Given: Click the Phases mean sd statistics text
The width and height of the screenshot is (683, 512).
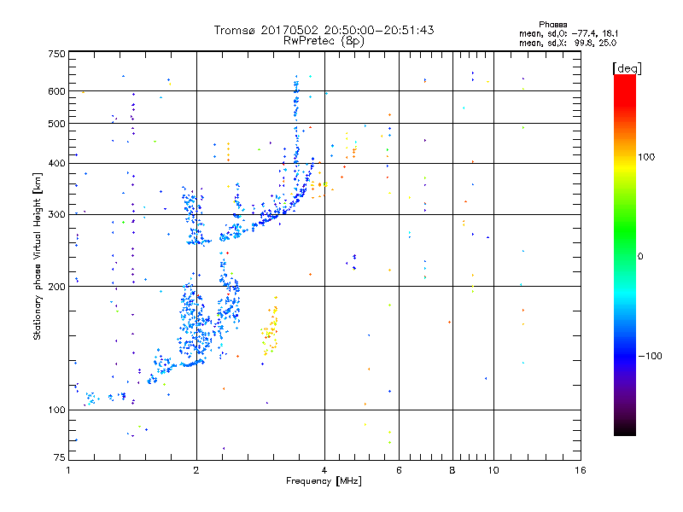Looking at the screenshot, I should [x=569, y=33].
